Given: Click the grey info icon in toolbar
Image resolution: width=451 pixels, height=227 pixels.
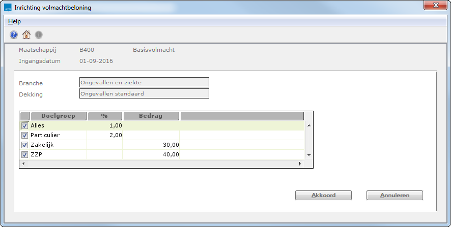Looking at the screenshot, I should click(39, 35).
